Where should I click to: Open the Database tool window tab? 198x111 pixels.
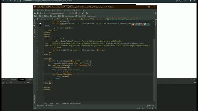[156, 23]
